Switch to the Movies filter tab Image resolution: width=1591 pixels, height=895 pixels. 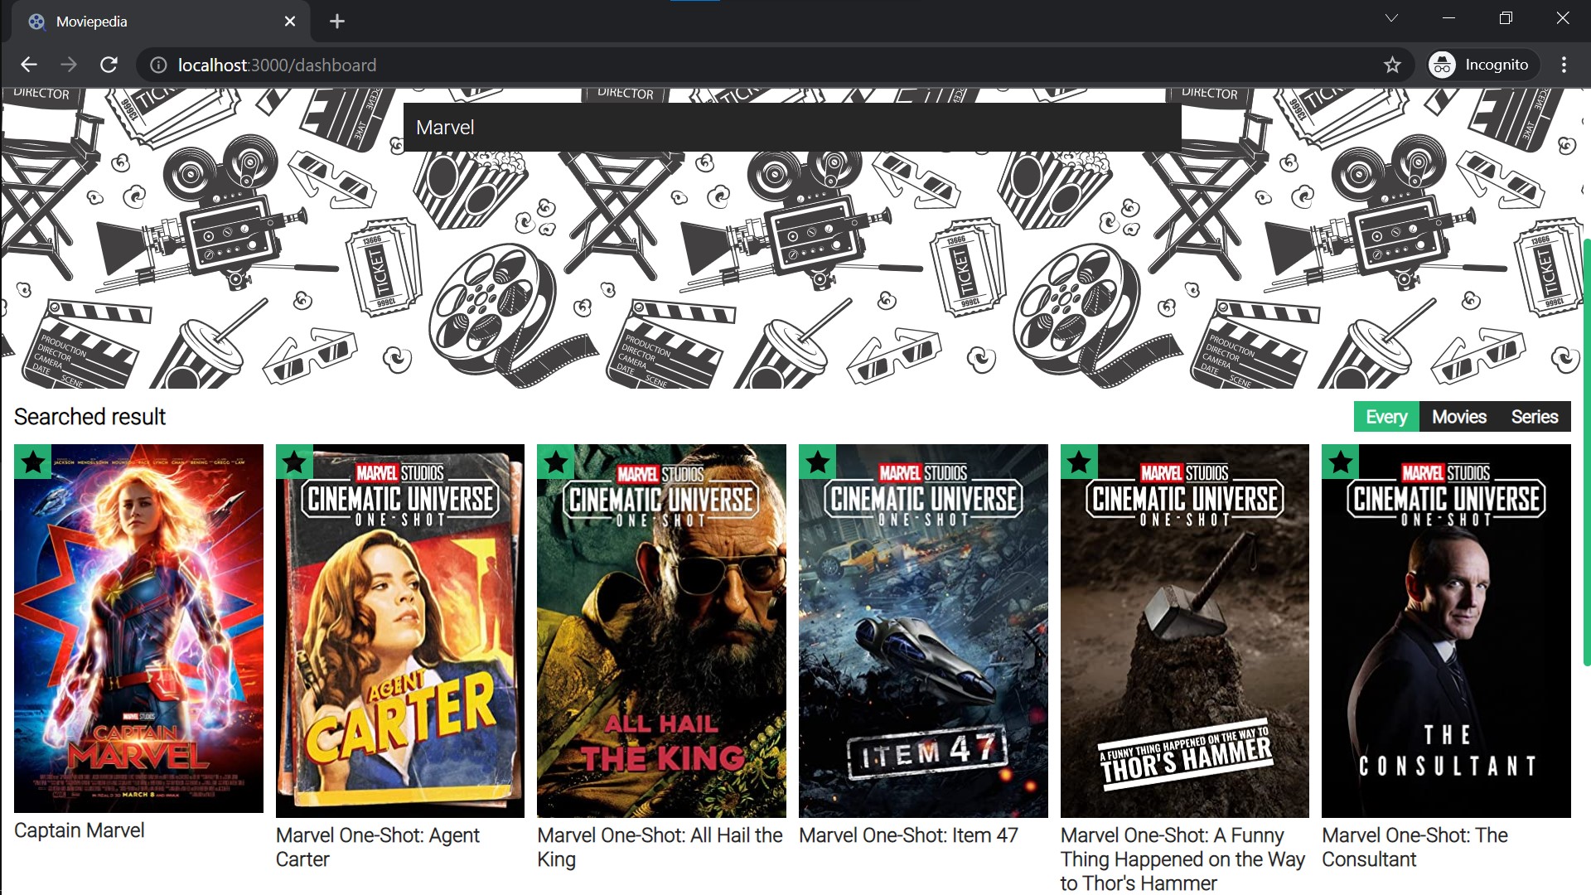1460,417
